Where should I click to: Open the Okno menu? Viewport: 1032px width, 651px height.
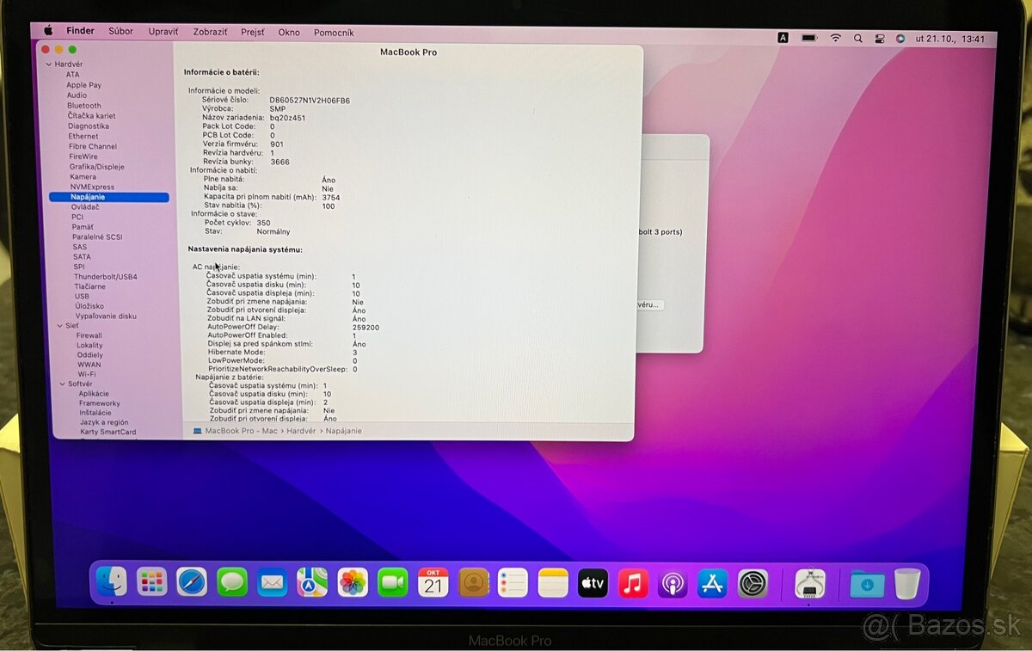point(289,32)
